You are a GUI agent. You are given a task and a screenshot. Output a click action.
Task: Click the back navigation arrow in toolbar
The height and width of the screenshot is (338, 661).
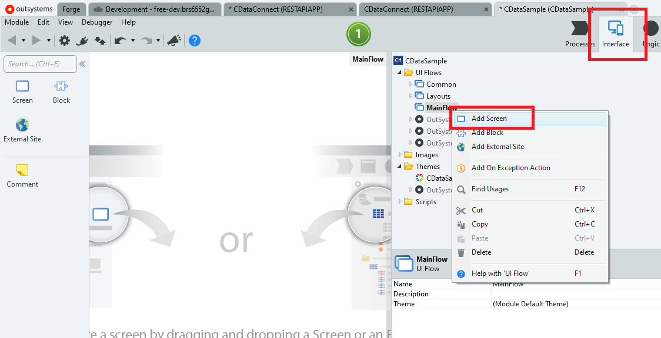pyautogui.click(x=12, y=40)
